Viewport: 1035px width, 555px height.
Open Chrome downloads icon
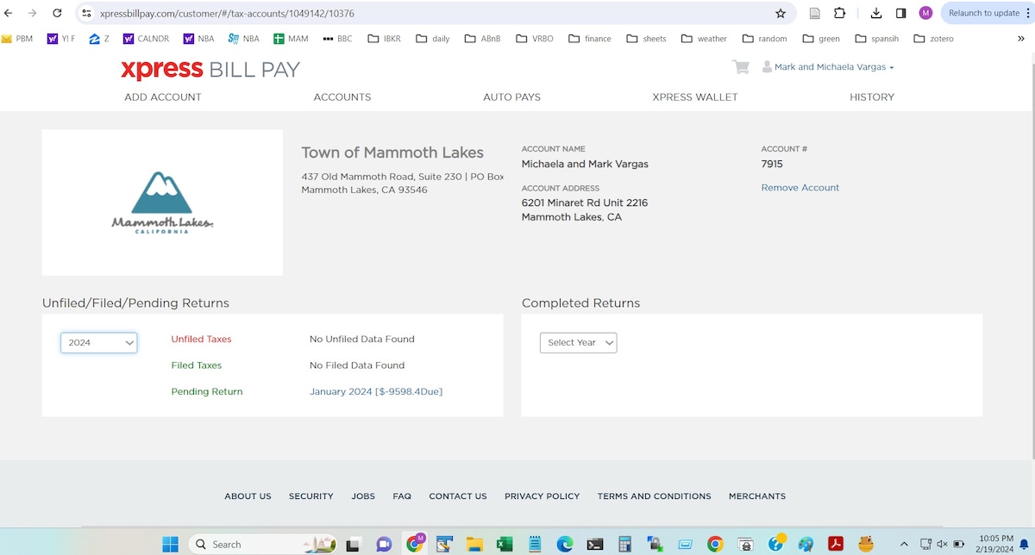pos(876,13)
